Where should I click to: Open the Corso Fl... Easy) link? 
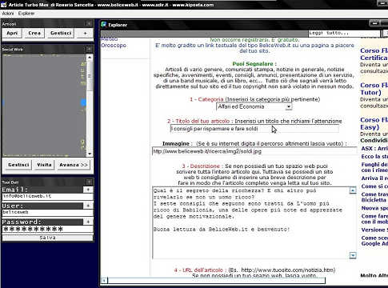pyautogui.click(x=374, y=123)
